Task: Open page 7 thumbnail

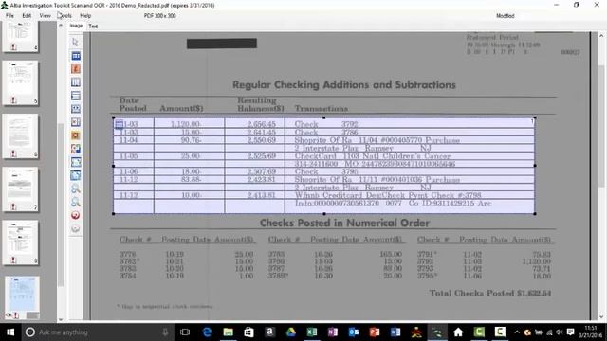Action: point(21,189)
